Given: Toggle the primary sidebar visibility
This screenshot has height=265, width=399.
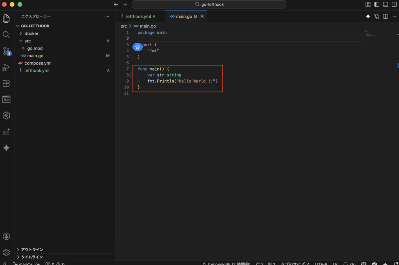Looking at the screenshot, I should tap(377, 5).
